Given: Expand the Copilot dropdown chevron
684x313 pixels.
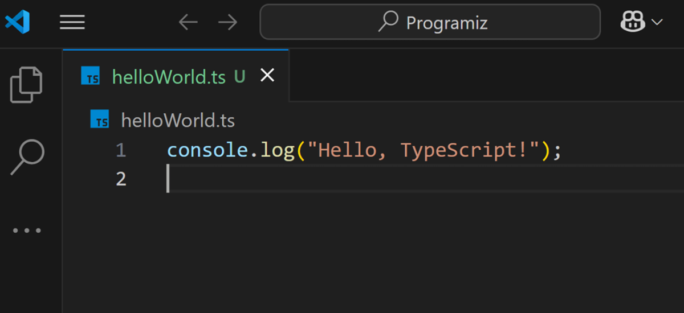Looking at the screenshot, I should [x=657, y=22].
